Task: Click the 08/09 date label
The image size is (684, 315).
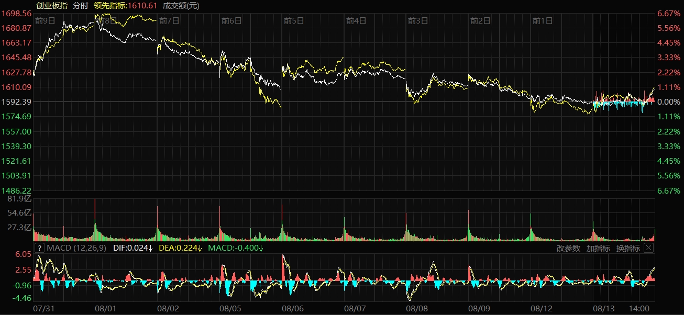Action: [480, 310]
